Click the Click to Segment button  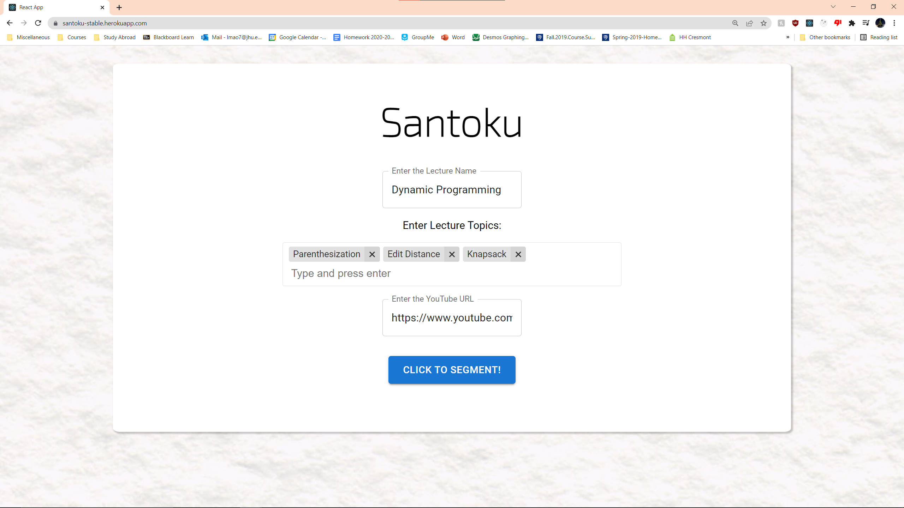(x=452, y=370)
